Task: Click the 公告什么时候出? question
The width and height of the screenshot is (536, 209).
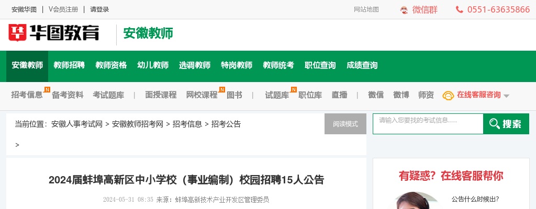Action: tap(475, 199)
